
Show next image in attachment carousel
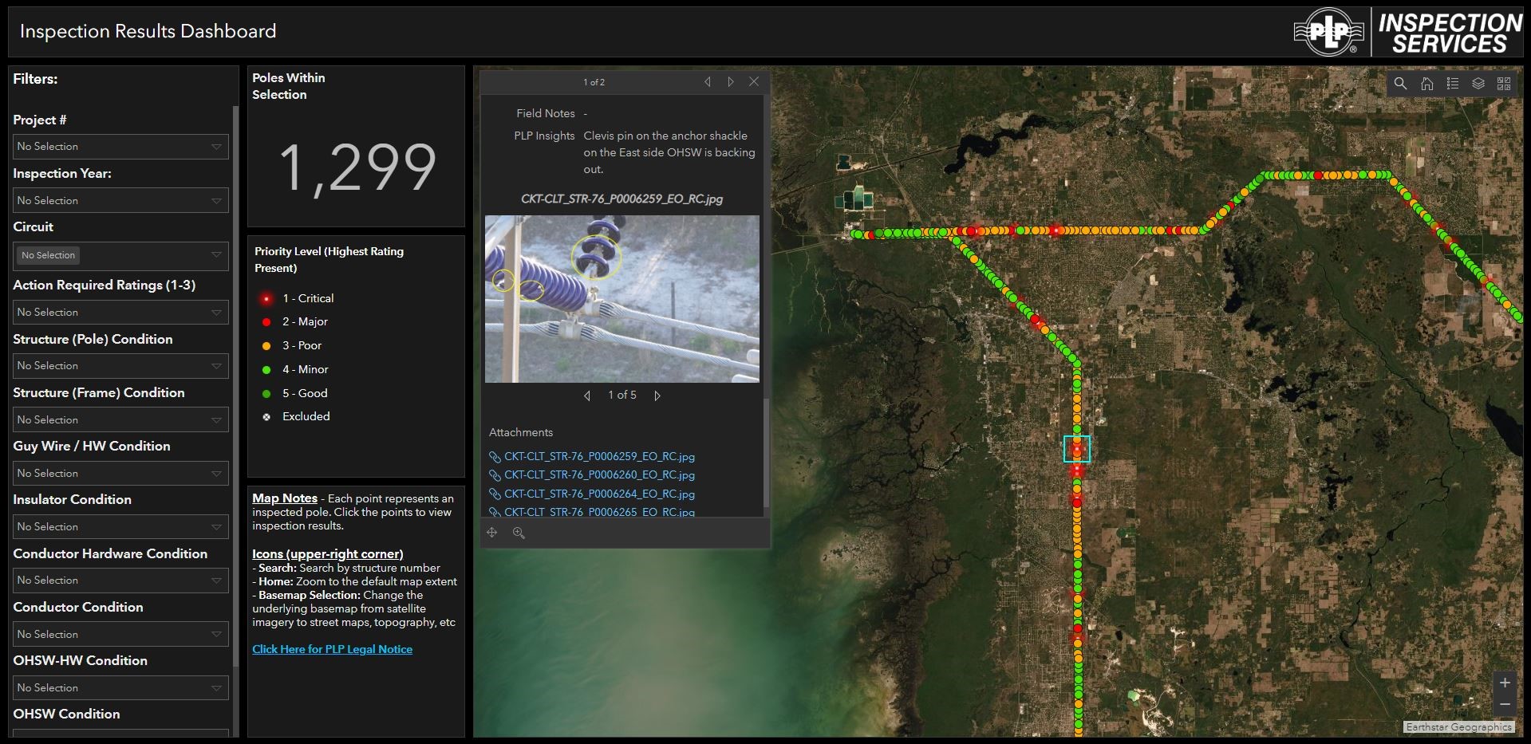(657, 396)
